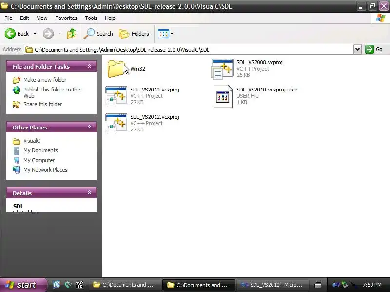Click the My Computer icon in sidebar
This screenshot has height=292, width=390.
[17, 161]
